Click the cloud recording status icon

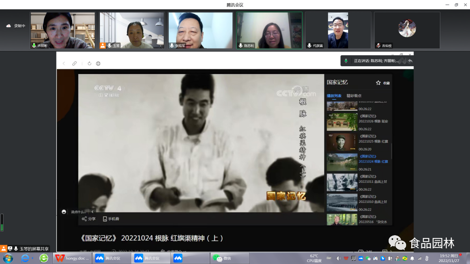point(8,26)
